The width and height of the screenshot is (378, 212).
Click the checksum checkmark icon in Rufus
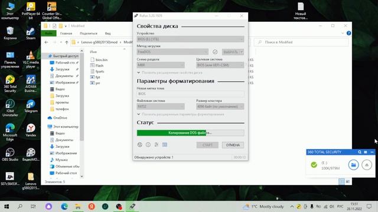pos(215,52)
